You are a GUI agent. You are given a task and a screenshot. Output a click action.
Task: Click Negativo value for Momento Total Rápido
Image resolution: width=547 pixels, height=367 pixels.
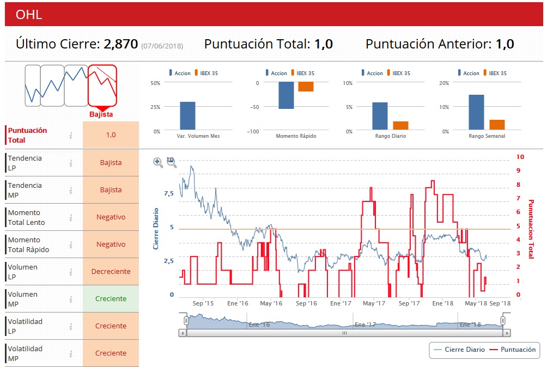click(111, 244)
